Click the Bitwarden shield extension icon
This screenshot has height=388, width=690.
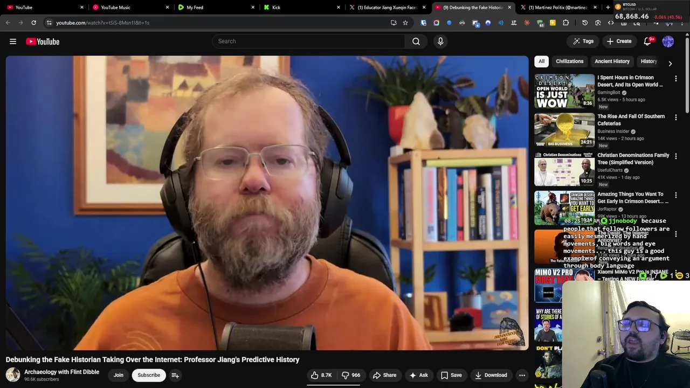click(423, 23)
